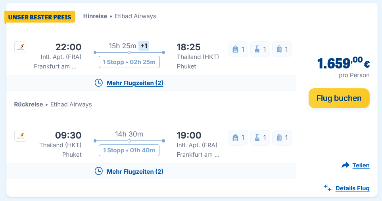Open Details Flug link
Viewport: 382px width, 201px height.
352,188
